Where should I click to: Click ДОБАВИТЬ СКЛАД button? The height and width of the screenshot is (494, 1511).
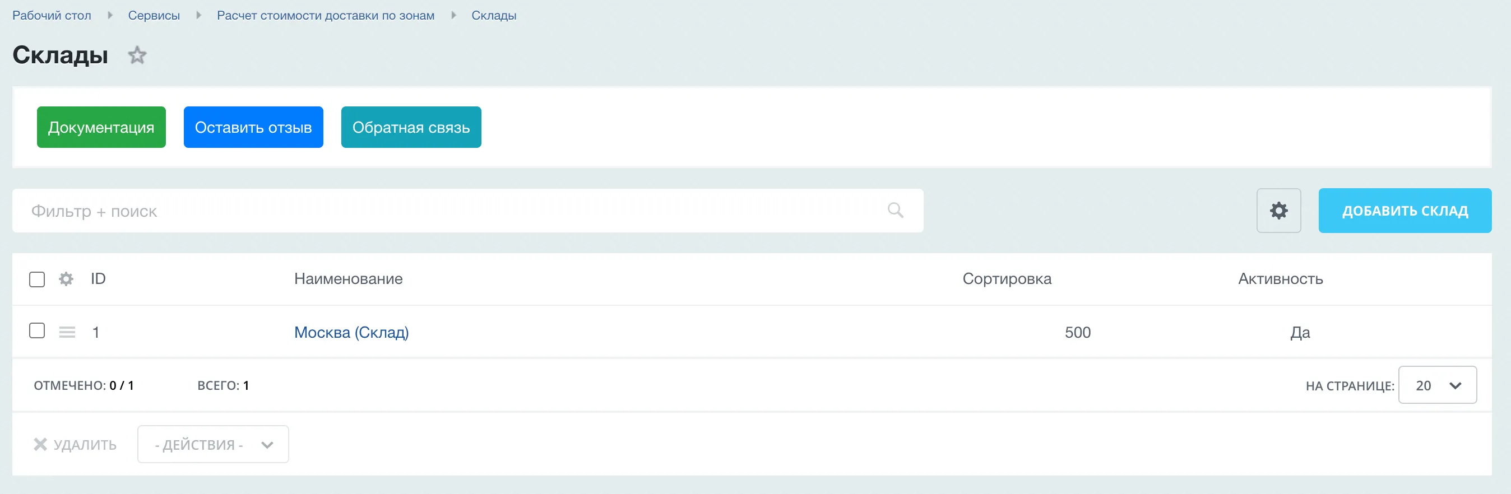click(x=1405, y=211)
